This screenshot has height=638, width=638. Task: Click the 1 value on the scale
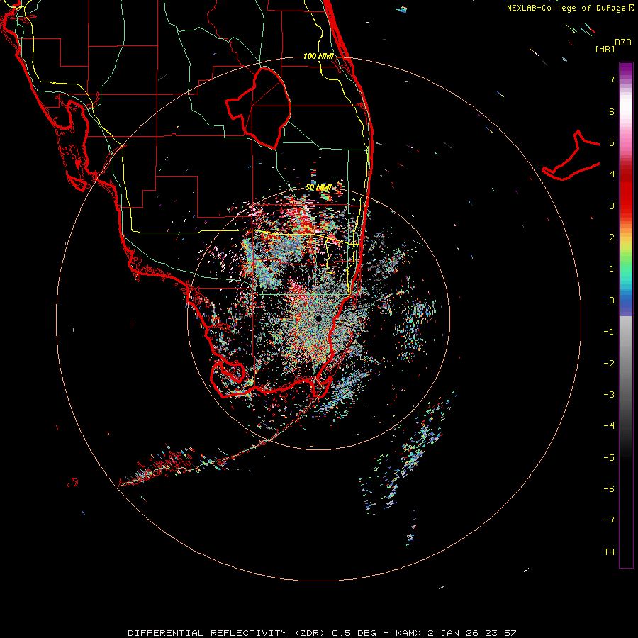(x=612, y=269)
